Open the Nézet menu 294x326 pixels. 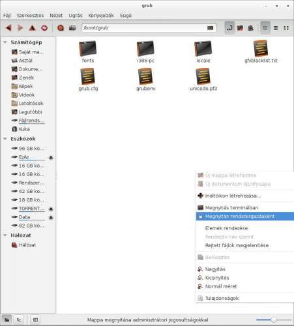(x=56, y=16)
